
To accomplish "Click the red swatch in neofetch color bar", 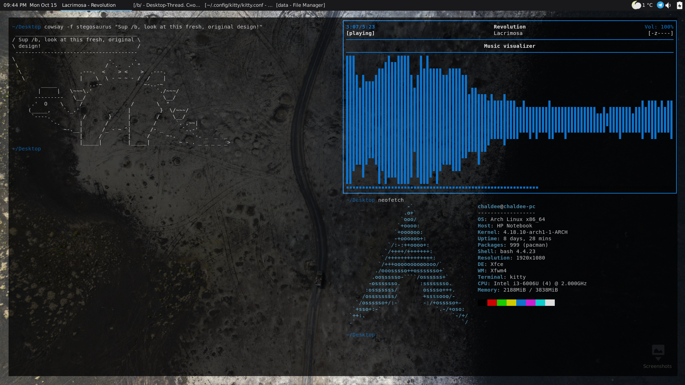I will click(492, 303).
